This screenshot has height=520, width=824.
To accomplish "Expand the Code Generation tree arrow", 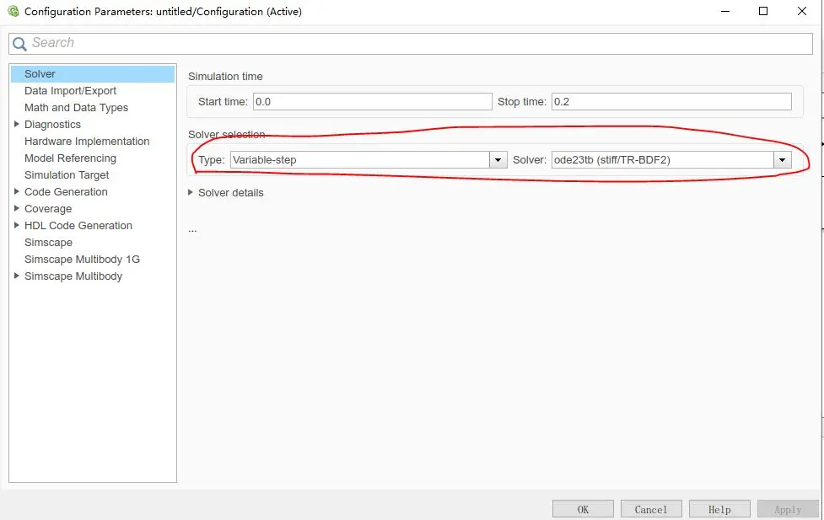I will 16,191.
